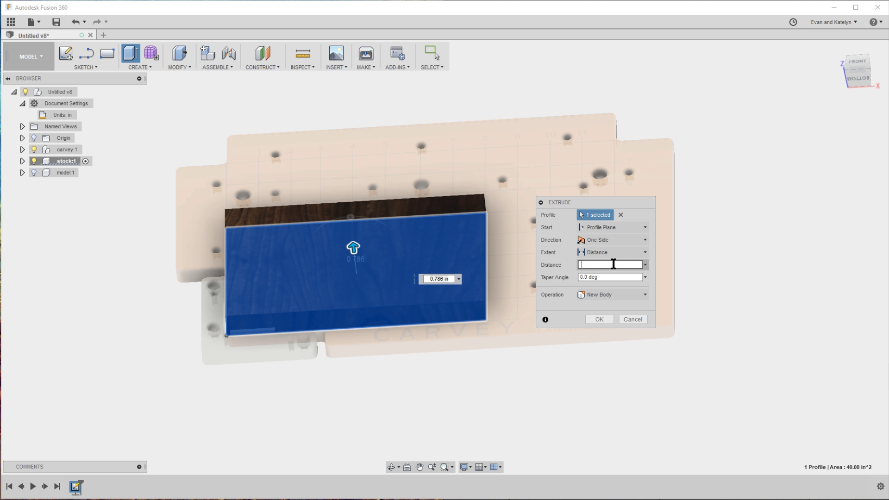Toggle visibility of model:1 body
The width and height of the screenshot is (889, 500).
click(34, 172)
